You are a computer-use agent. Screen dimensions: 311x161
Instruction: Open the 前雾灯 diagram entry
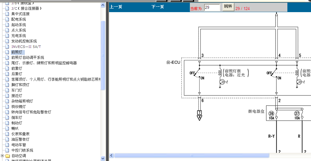(x=17, y=69)
